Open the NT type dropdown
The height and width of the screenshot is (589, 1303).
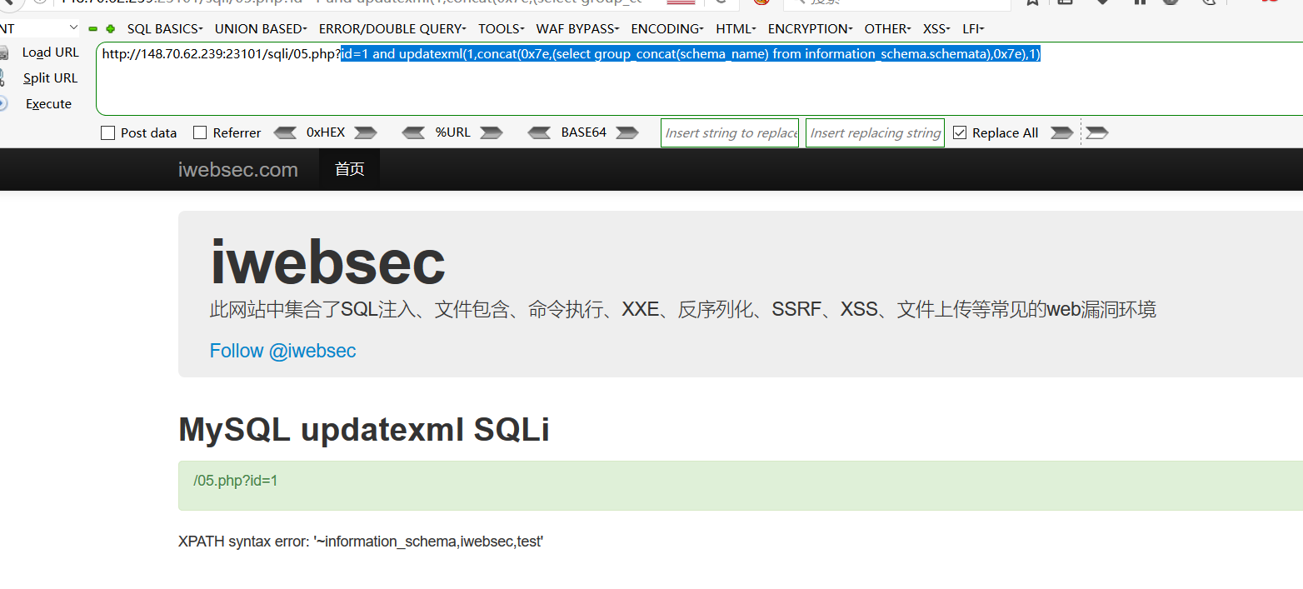click(40, 28)
